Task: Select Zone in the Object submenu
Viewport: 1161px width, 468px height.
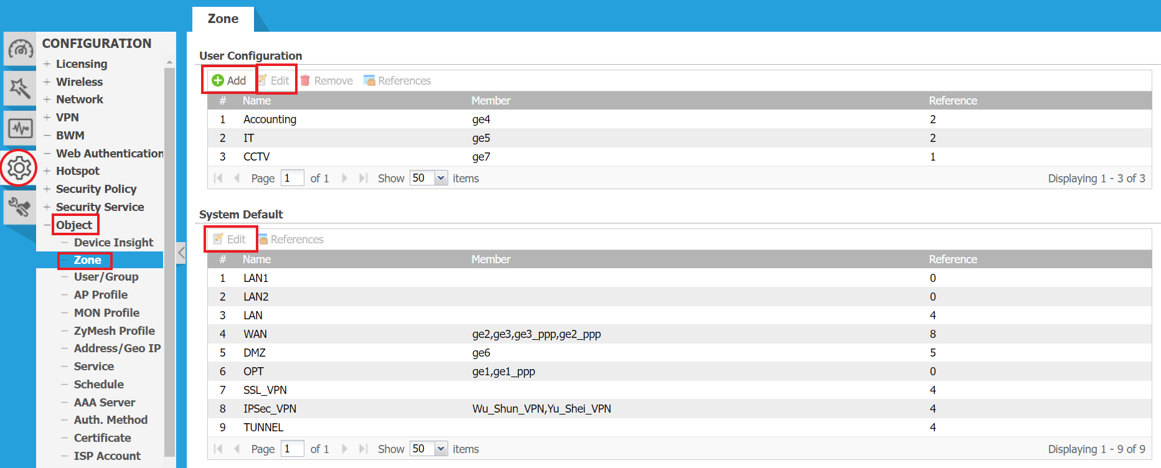Action: pyautogui.click(x=87, y=260)
